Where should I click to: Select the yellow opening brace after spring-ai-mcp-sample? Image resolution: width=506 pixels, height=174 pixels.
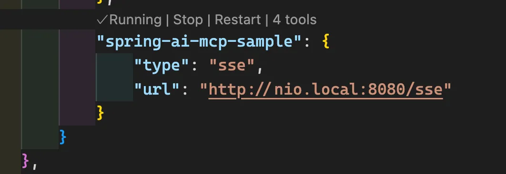pos(326,42)
